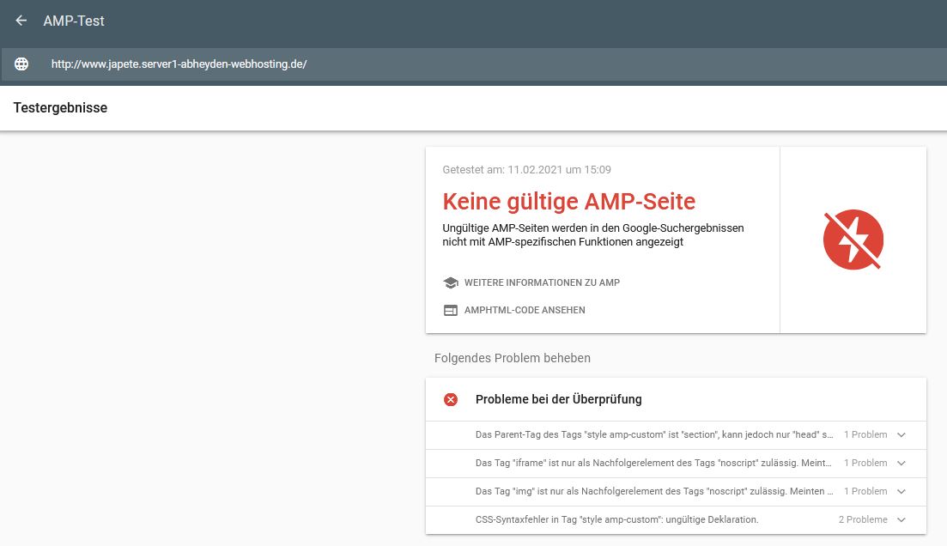Click the Parent-Tag style amp-custom issue text
Image resolution: width=947 pixels, height=546 pixels.
pyautogui.click(x=653, y=434)
